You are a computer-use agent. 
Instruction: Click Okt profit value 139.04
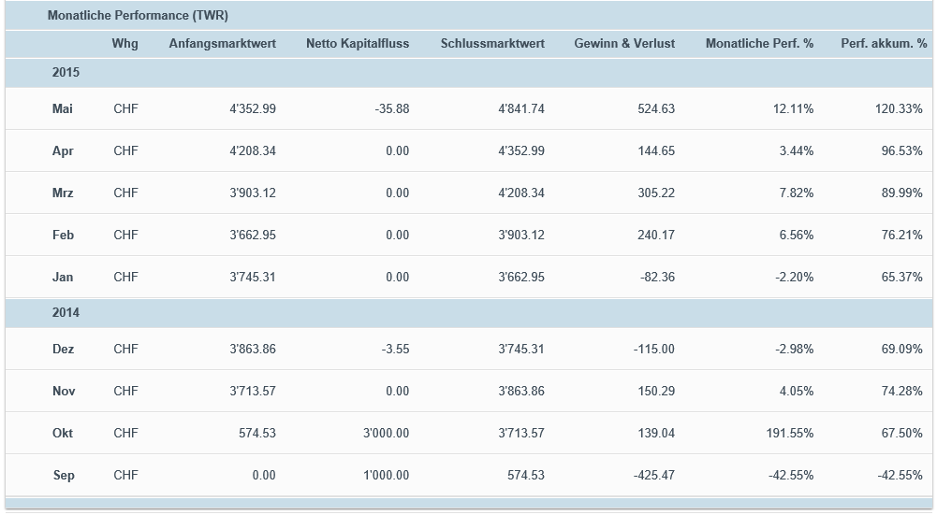coord(656,434)
